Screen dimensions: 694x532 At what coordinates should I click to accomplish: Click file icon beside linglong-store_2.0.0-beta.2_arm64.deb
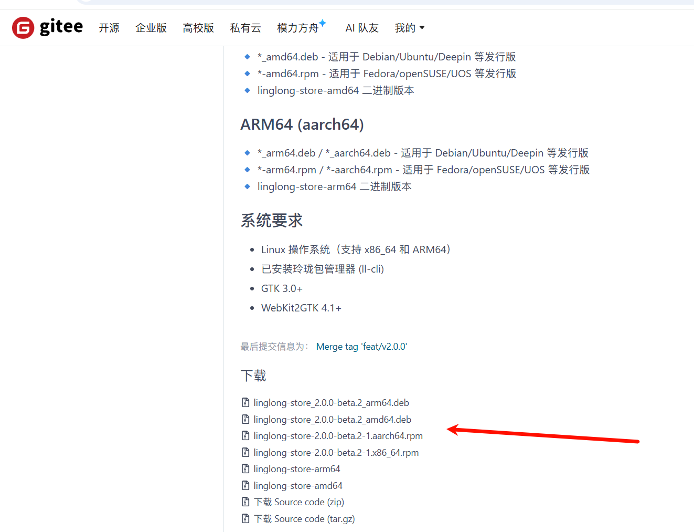[x=245, y=403]
